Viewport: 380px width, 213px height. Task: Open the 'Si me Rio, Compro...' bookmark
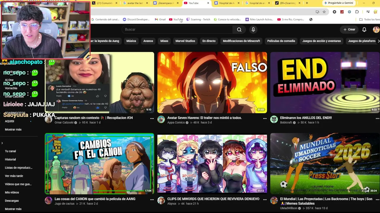(x=291, y=20)
